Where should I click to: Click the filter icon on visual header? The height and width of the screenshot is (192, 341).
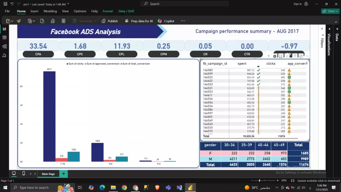(295, 56)
